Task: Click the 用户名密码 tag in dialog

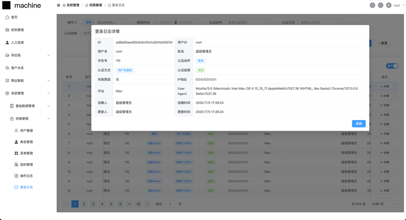Action: pyautogui.click(x=125, y=70)
